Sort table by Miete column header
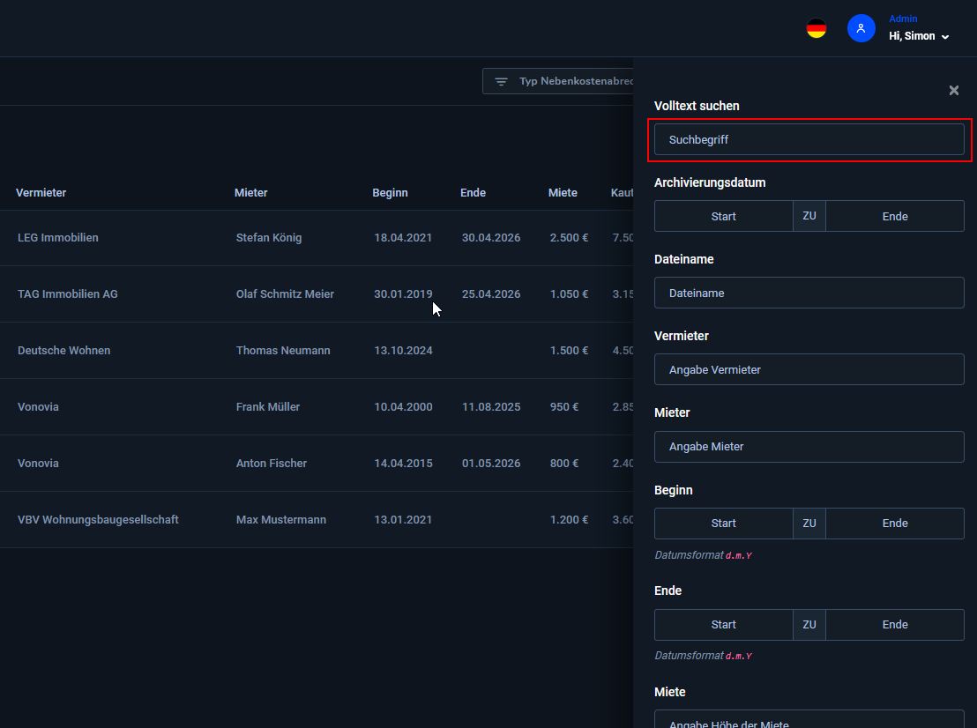 click(x=563, y=192)
